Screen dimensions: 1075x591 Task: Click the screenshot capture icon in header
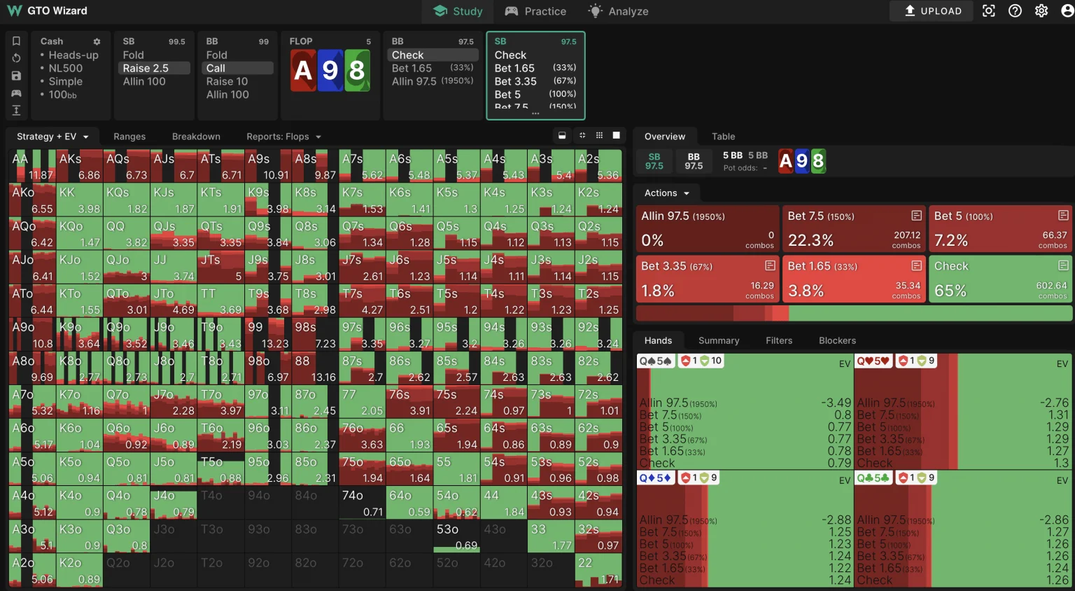(988, 11)
